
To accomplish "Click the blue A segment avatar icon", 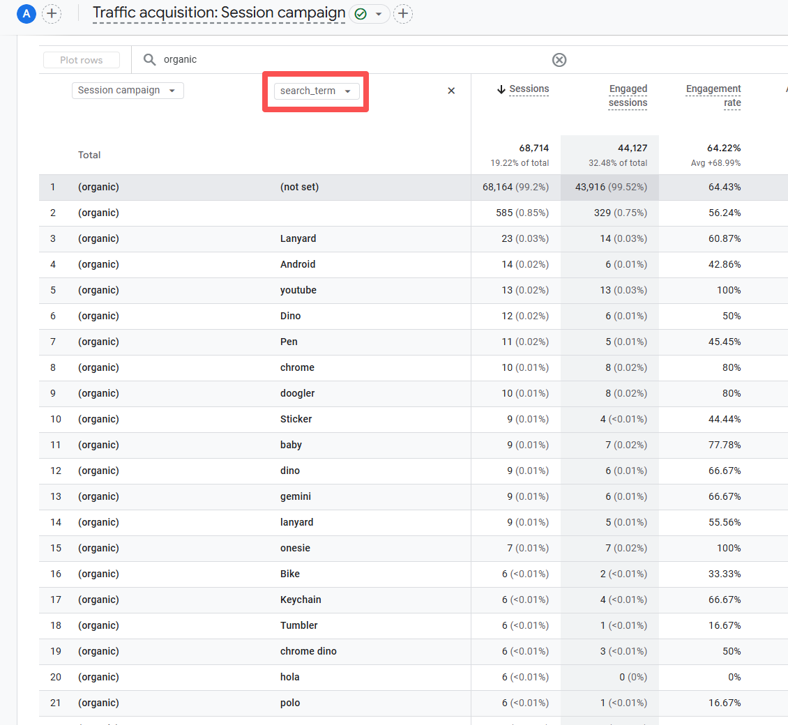I will pos(26,13).
